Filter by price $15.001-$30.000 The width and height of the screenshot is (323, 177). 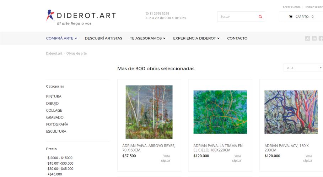click(x=60, y=163)
